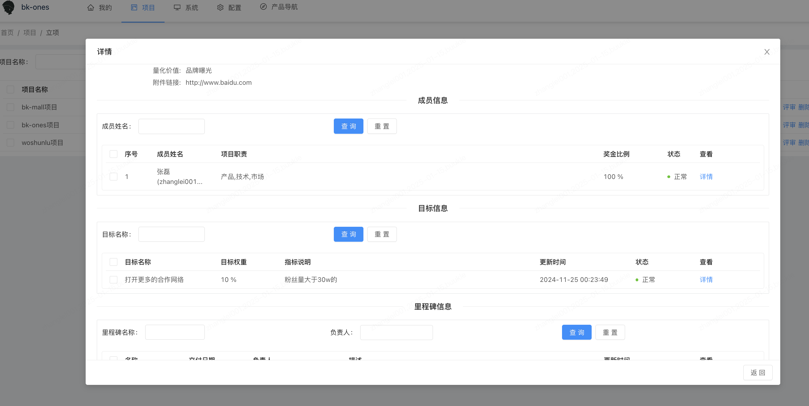Click 评审 link in bk-mall项目 row

[789, 107]
